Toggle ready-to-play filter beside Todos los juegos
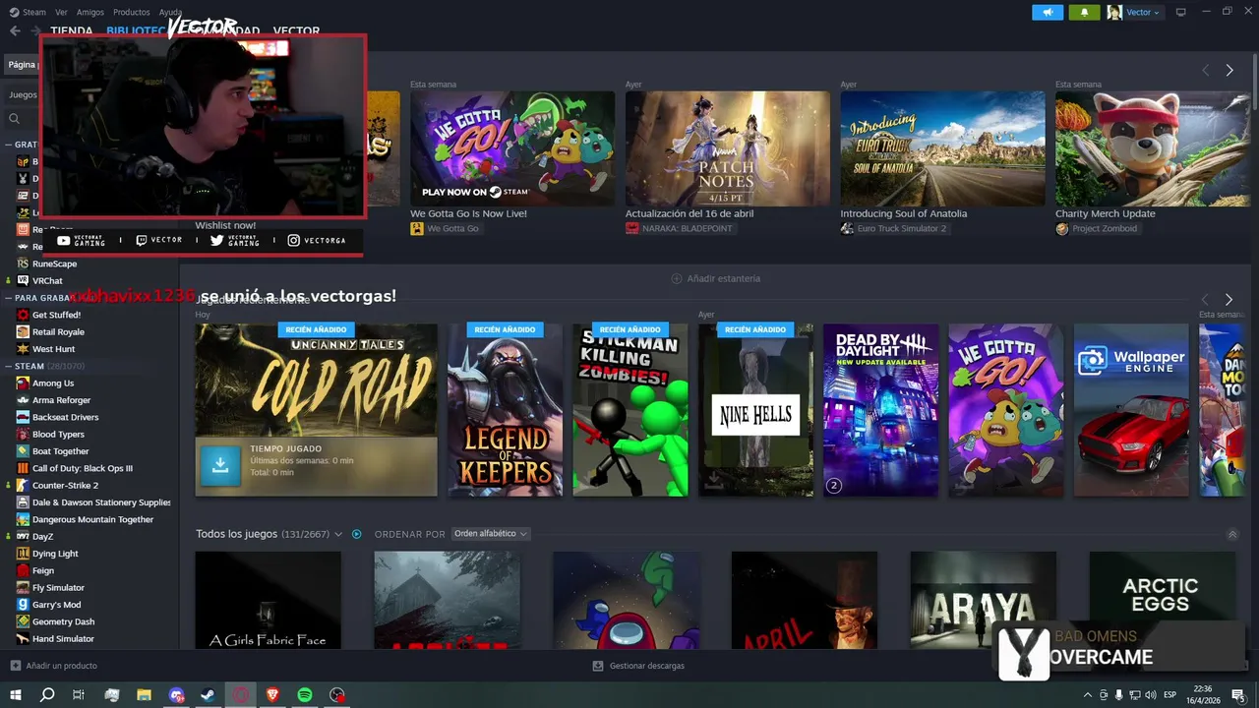1259x708 pixels. click(357, 534)
